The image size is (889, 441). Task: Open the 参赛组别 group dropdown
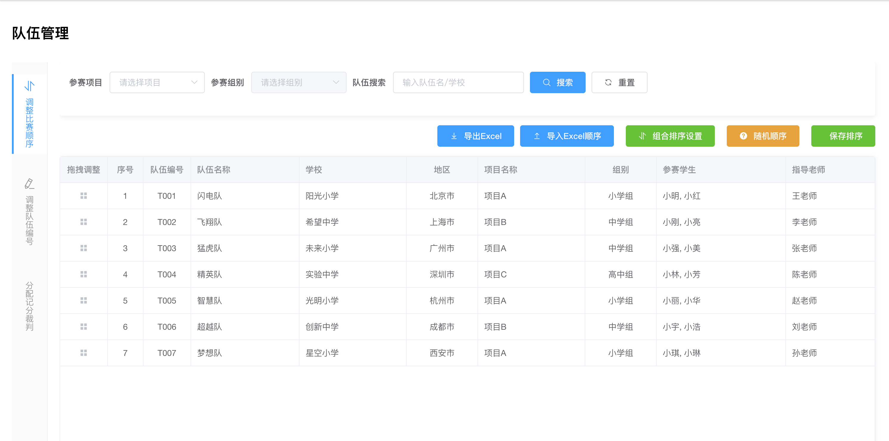click(299, 82)
